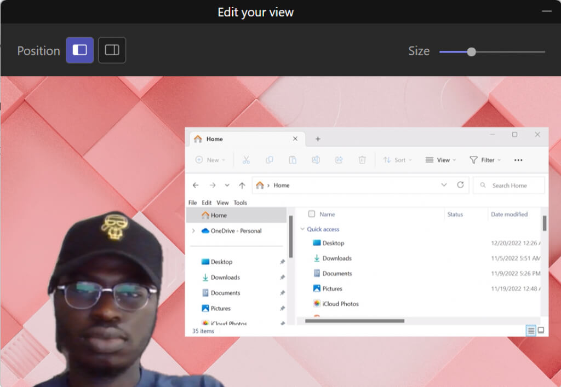Open the Tools menu

[x=240, y=203]
